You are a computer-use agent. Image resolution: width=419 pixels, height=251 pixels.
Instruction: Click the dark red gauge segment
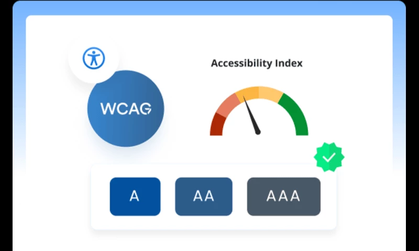[217, 125]
